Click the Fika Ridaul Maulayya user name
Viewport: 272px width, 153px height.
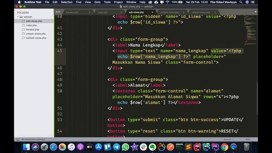point(223,2)
